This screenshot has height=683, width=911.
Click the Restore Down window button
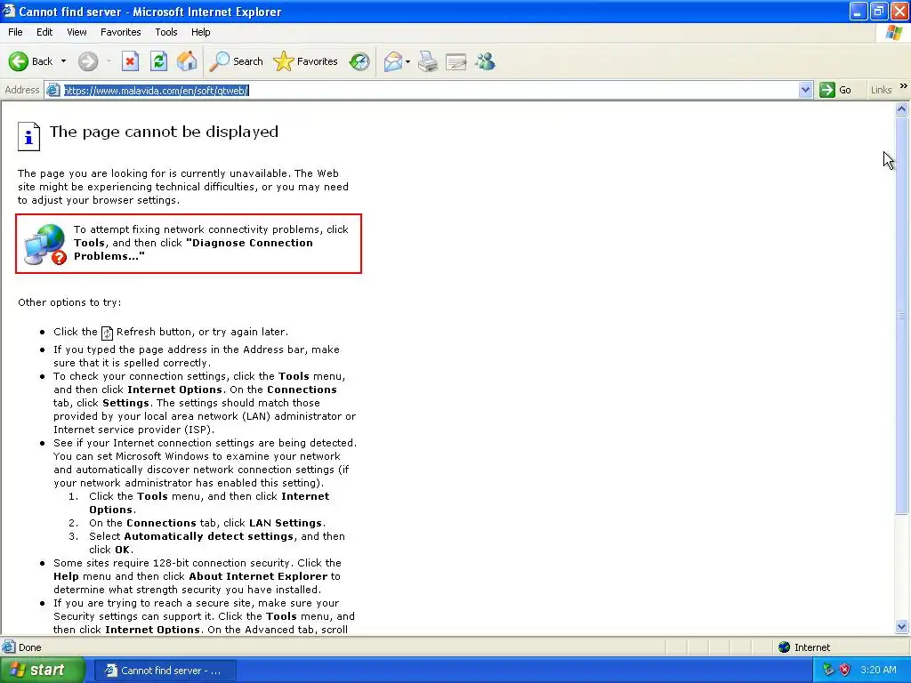tap(878, 11)
